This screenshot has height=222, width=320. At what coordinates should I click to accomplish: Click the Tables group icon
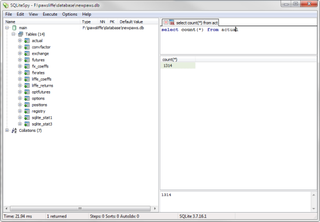pos(20,34)
